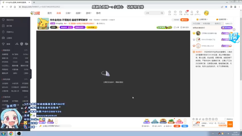Open the 消息 bell notifications icon

192,13
